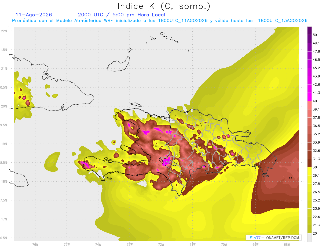Click the "20" color bar label

click(x=315, y=233)
